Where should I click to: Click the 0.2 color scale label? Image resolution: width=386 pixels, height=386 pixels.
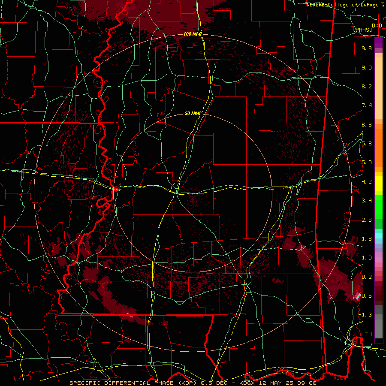pyautogui.click(x=367, y=277)
